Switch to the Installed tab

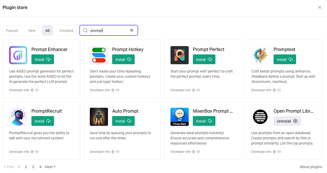point(66,30)
